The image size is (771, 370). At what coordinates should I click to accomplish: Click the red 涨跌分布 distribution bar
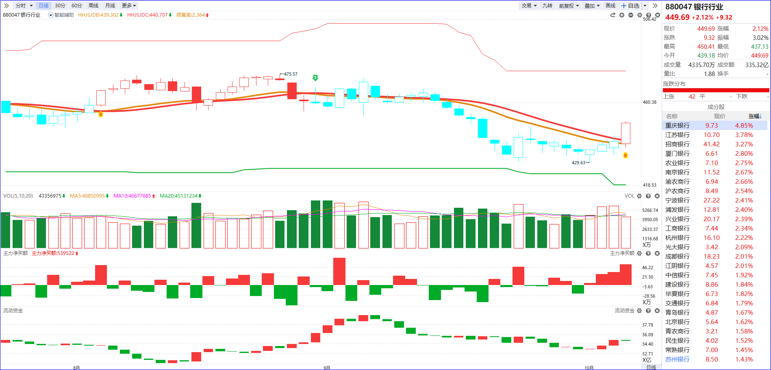coord(716,90)
